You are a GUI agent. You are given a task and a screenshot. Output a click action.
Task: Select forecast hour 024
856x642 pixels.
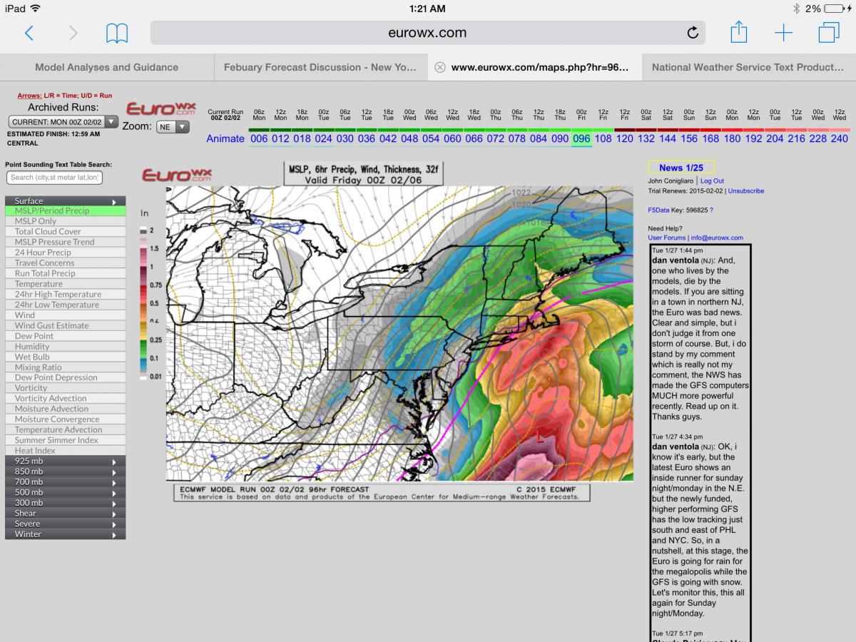324,138
